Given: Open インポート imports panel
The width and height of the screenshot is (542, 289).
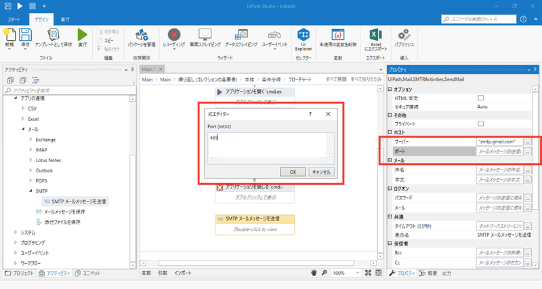Looking at the screenshot, I should pyautogui.click(x=182, y=273).
